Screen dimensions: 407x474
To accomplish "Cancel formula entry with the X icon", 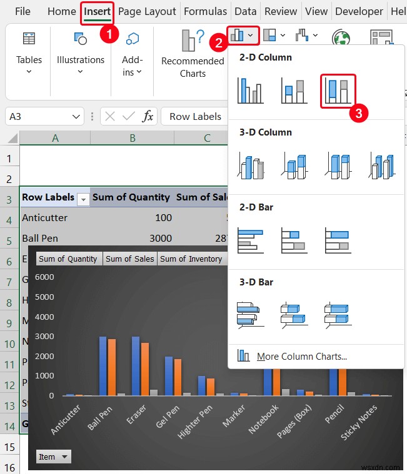I will (x=110, y=116).
